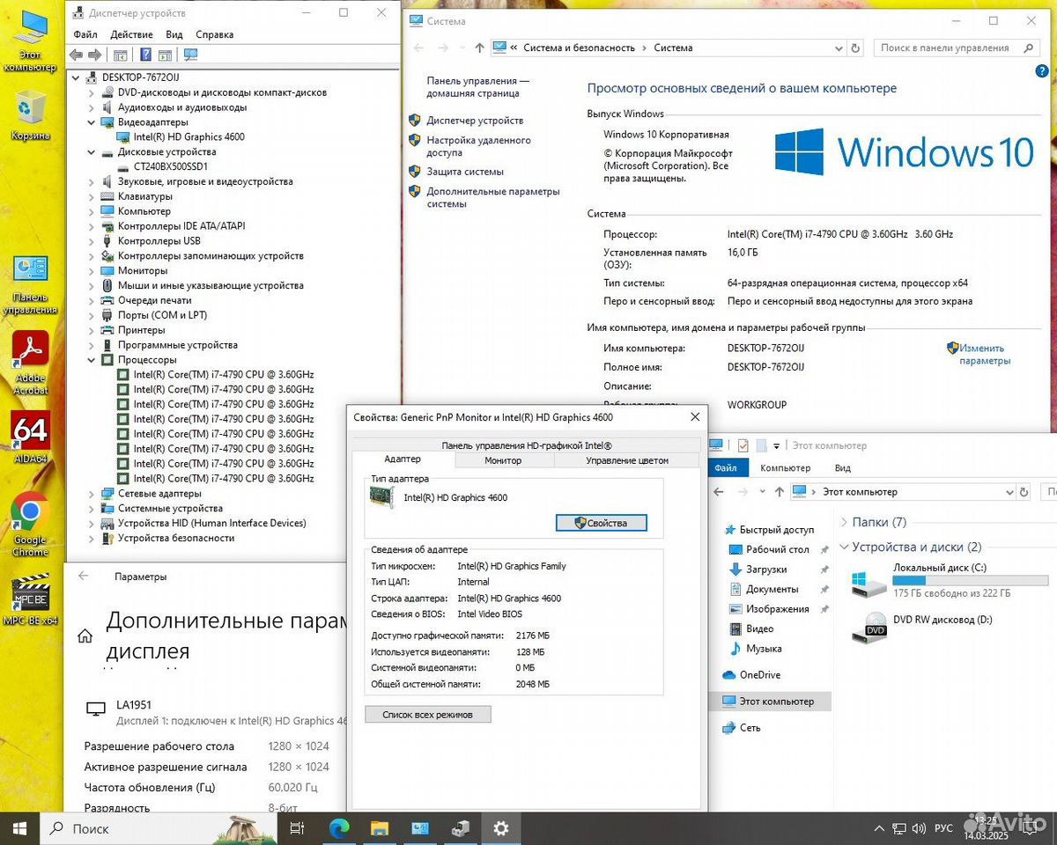Screen dimensions: 1057x845
Task: Click refresh icon in Explorer address bar
Action: click(x=1024, y=492)
